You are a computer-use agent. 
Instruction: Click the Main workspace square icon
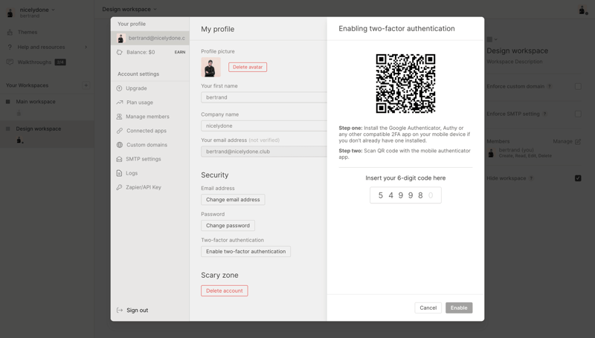(8, 102)
